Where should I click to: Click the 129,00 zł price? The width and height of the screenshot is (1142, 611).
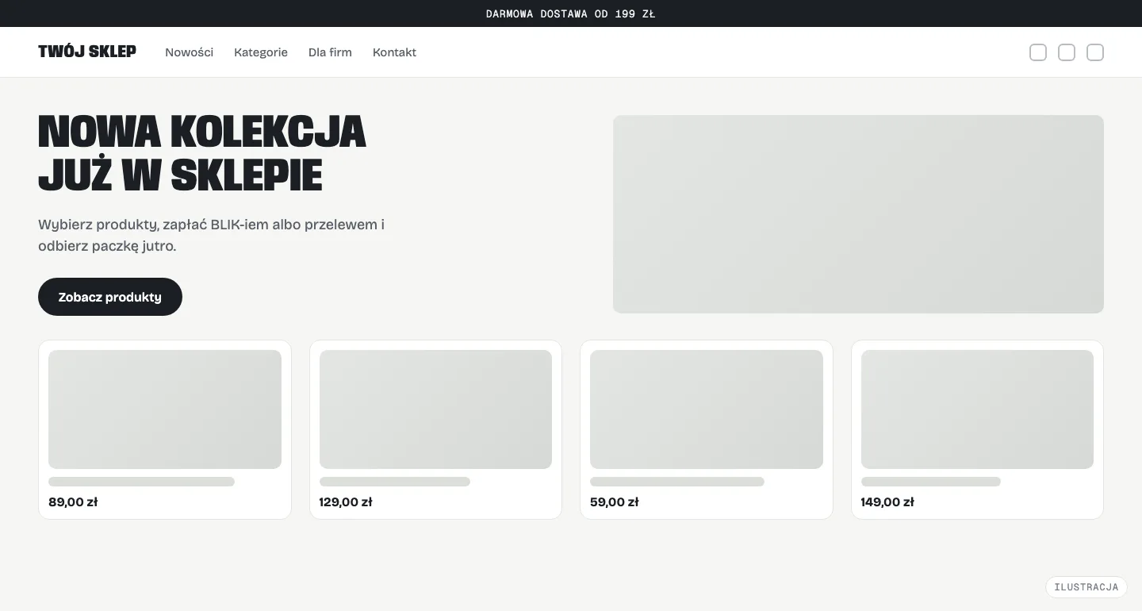346,502
